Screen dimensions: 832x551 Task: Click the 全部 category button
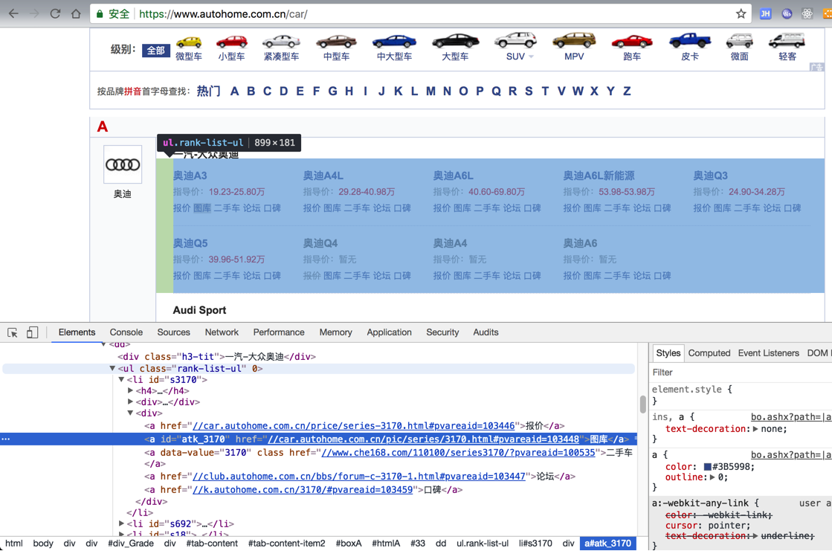click(x=156, y=51)
